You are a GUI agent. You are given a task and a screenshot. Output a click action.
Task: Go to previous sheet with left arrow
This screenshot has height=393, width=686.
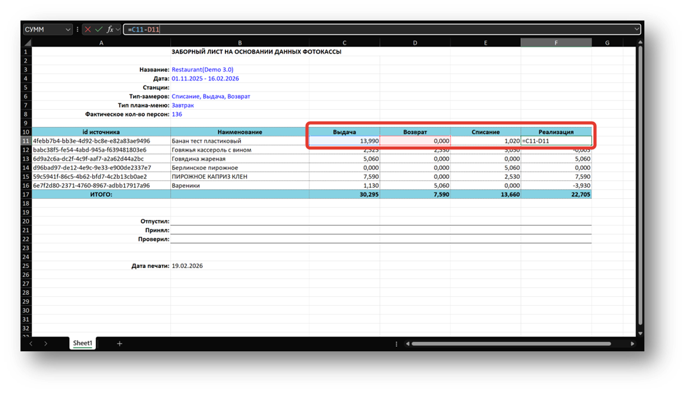click(x=31, y=344)
